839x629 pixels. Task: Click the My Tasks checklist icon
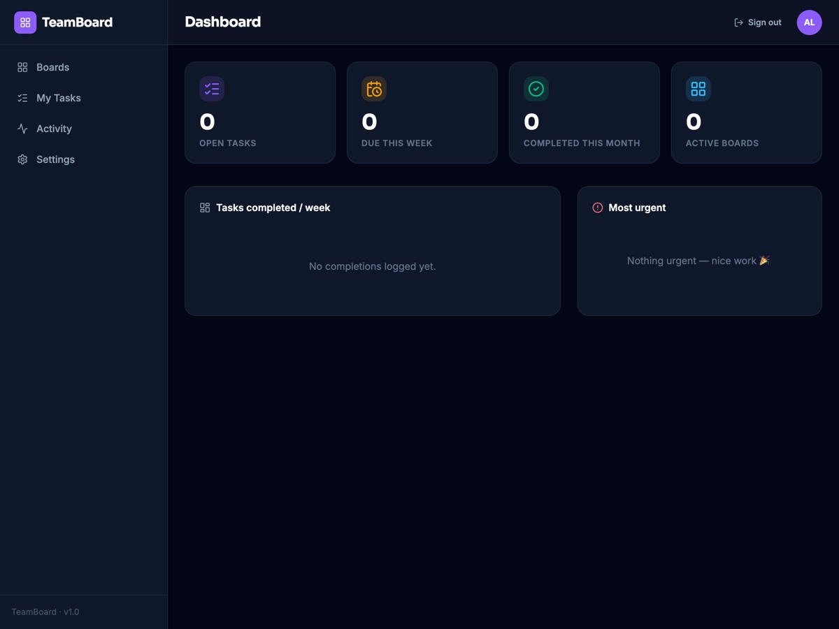tap(22, 98)
